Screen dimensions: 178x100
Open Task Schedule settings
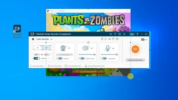73,66
